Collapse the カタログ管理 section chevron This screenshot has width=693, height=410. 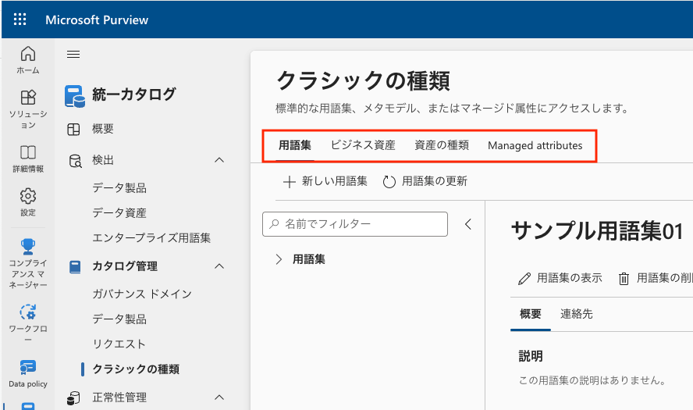tap(219, 266)
